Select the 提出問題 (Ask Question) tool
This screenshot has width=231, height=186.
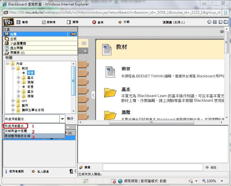point(16,48)
